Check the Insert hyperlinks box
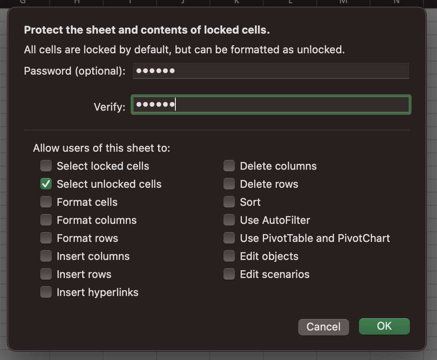Screen dimensions: 437x360 click(x=46, y=292)
